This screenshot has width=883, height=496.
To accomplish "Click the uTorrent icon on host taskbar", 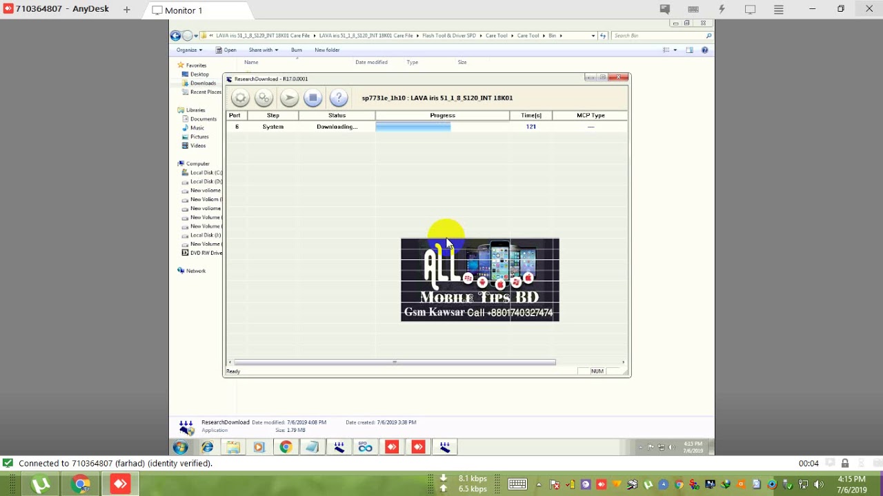I will click(41, 484).
